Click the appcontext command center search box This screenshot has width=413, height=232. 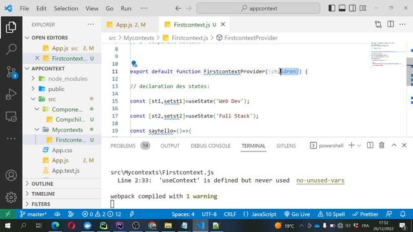pyautogui.click(x=258, y=8)
